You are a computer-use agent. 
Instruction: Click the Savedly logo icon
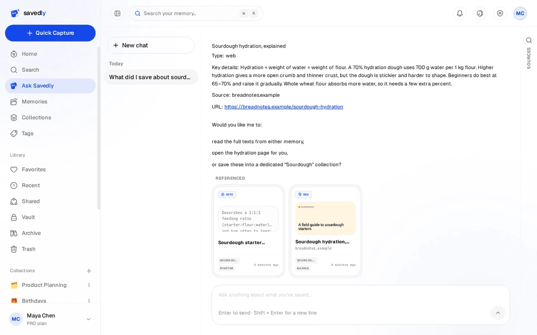pos(15,13)
